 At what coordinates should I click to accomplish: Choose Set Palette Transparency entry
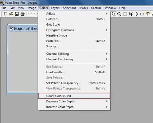click(74, 83)
